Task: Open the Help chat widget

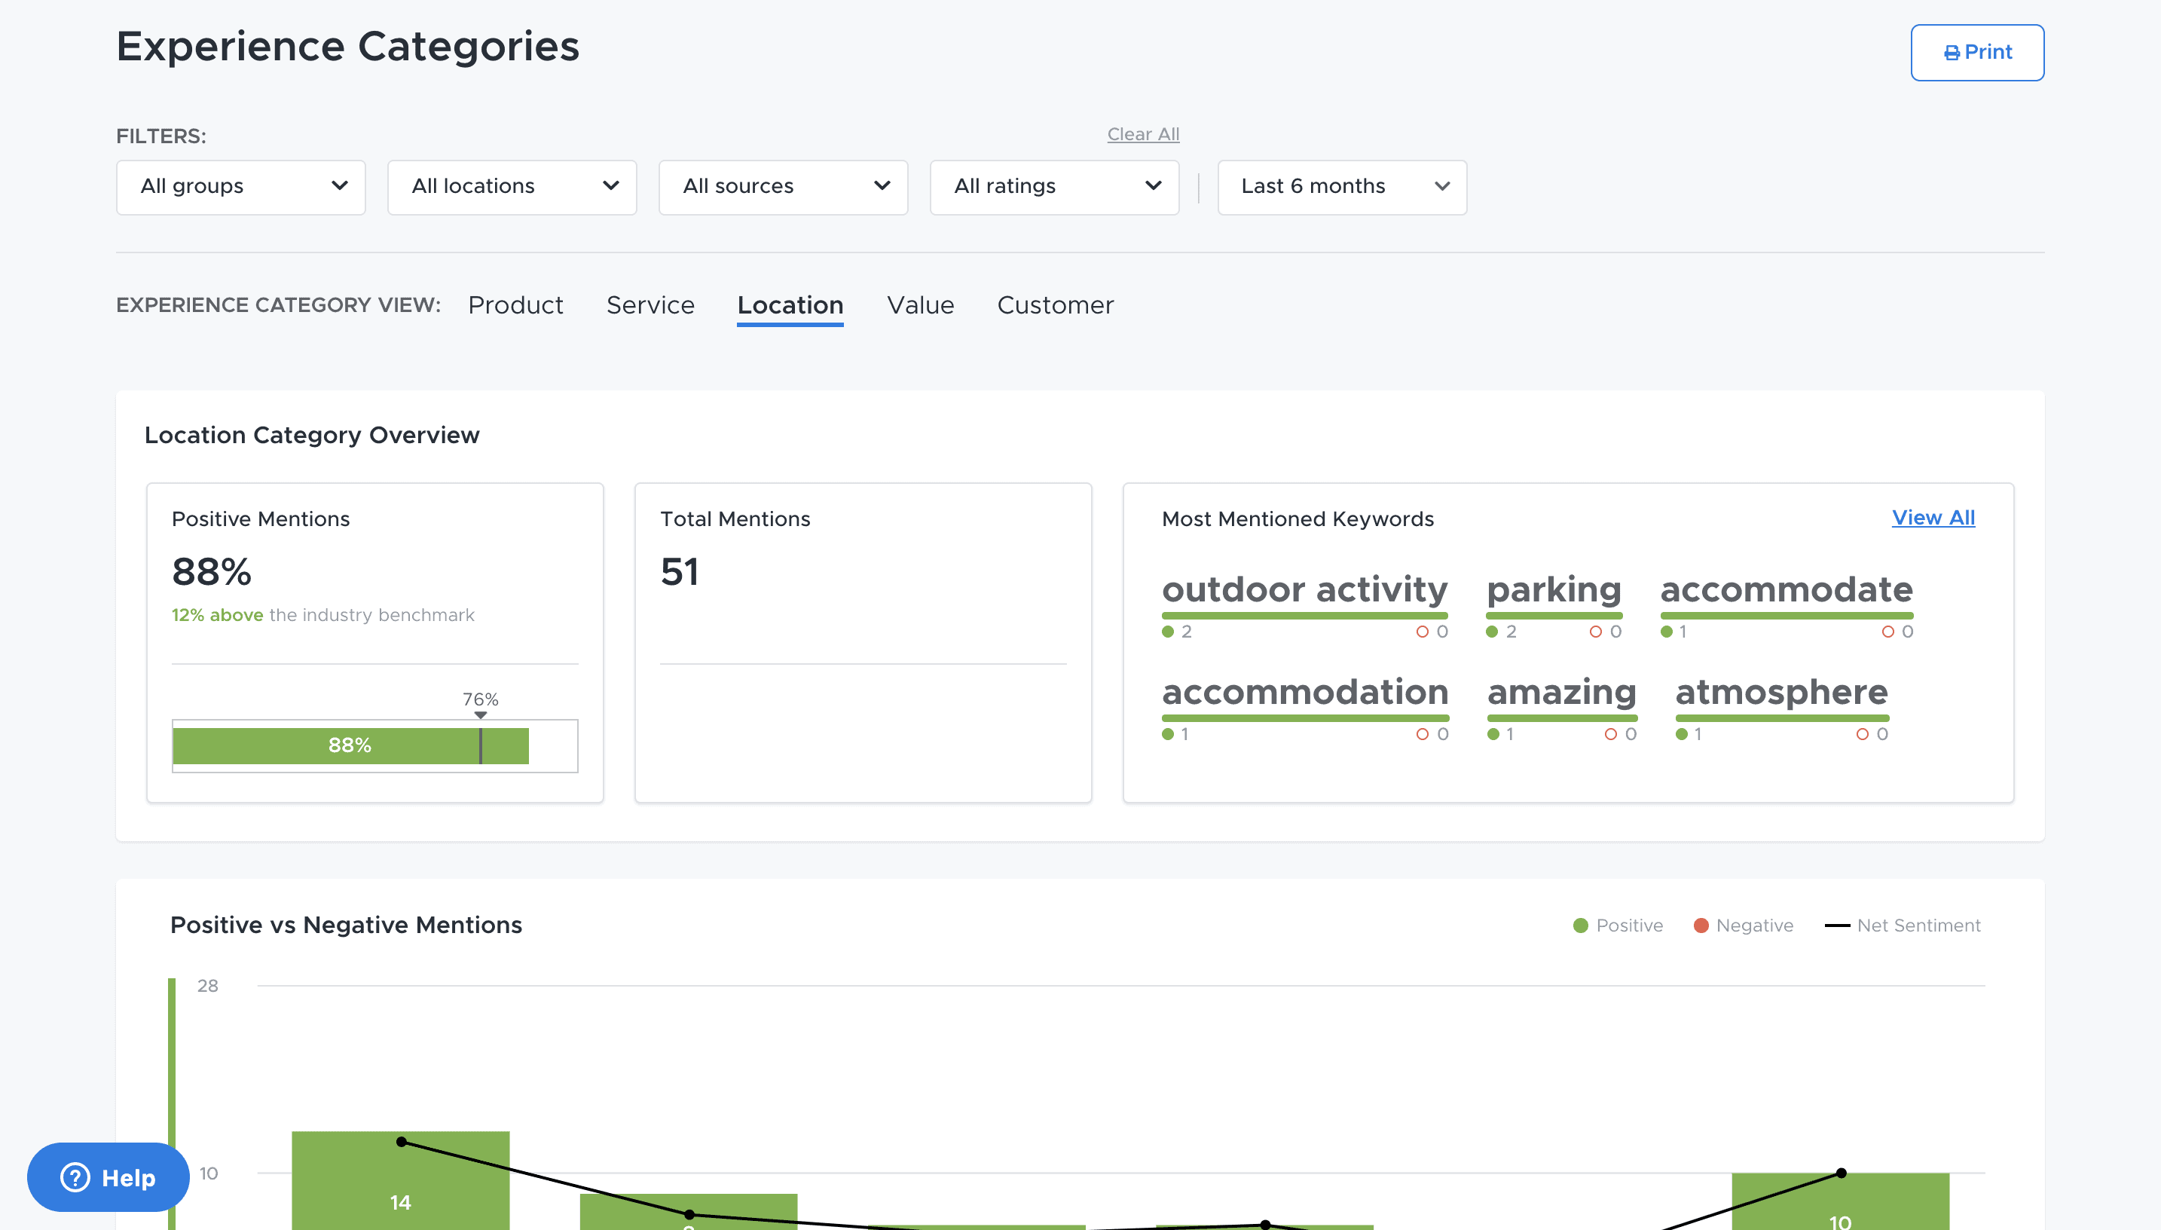Action: (108, 1176)
